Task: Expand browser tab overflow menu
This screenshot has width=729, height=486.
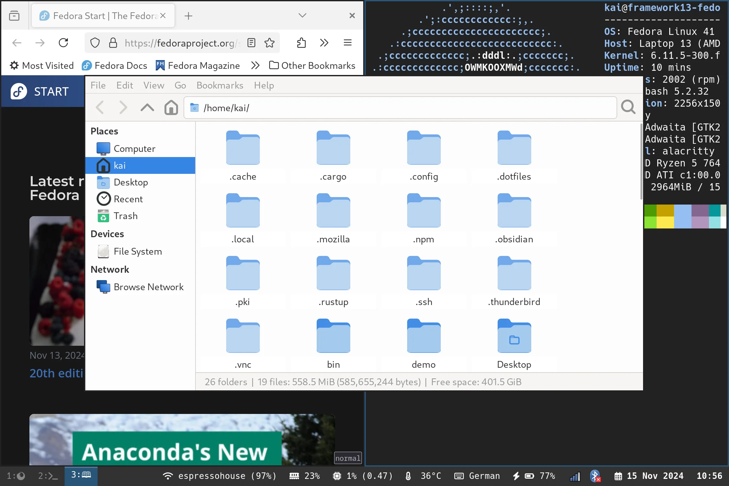Action: (x=302, y=15)
